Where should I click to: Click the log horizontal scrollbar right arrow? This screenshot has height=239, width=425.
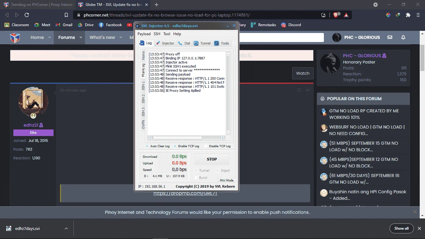click(223, 138)
